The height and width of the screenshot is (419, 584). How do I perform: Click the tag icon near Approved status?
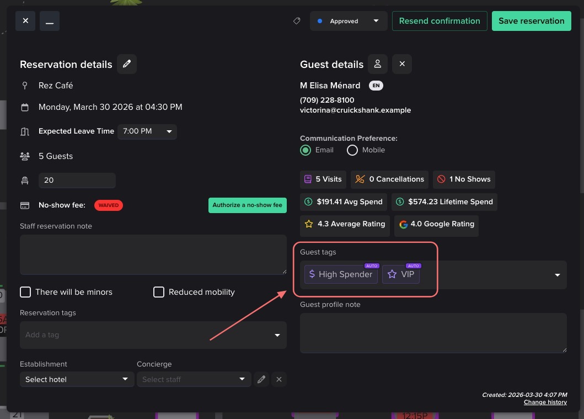pyautogui.click(x=297, y=21)
